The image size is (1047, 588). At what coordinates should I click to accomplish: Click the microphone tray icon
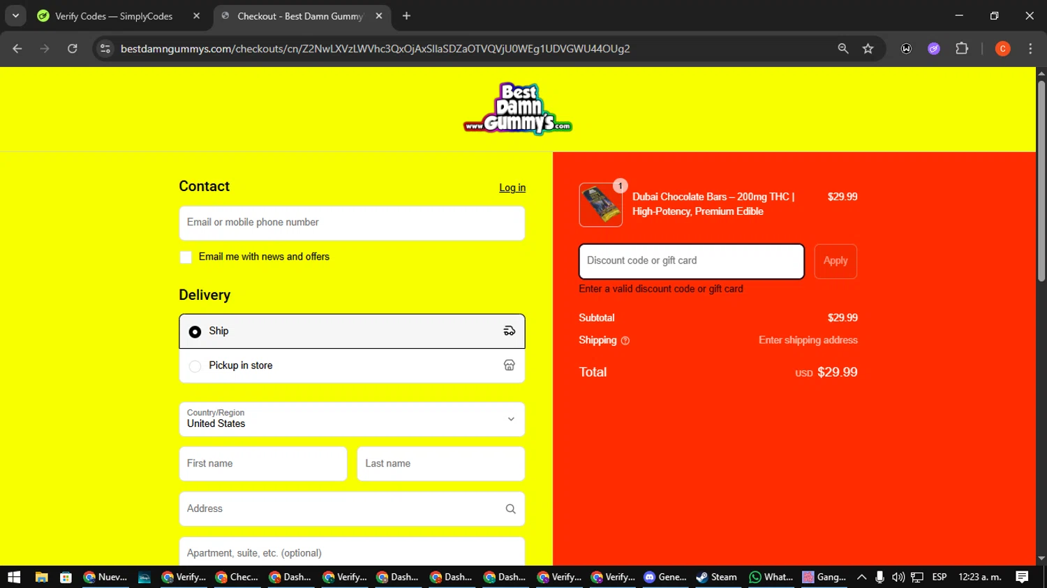[879, 577]
